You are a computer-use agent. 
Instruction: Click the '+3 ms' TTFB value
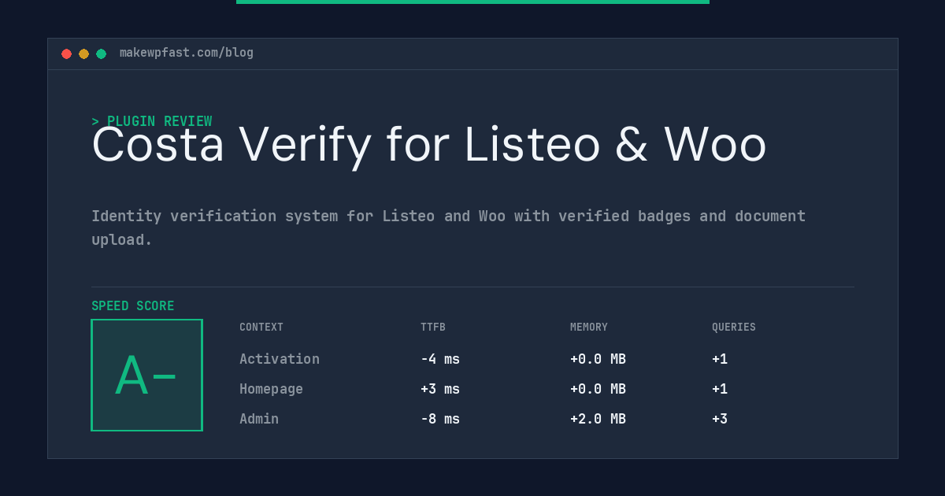(x=440, y=389)
